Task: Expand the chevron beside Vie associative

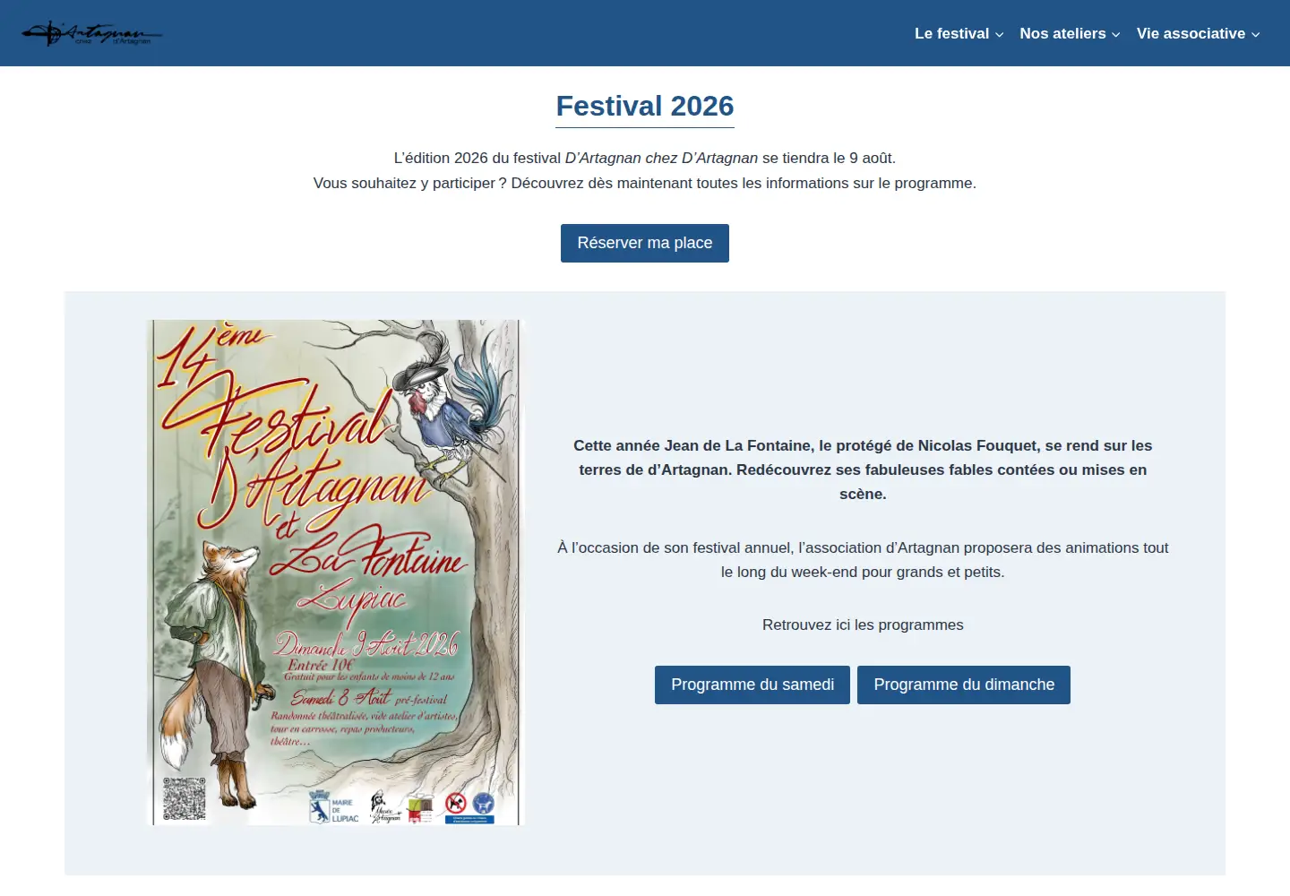Action: click(x=1255, y=34)
